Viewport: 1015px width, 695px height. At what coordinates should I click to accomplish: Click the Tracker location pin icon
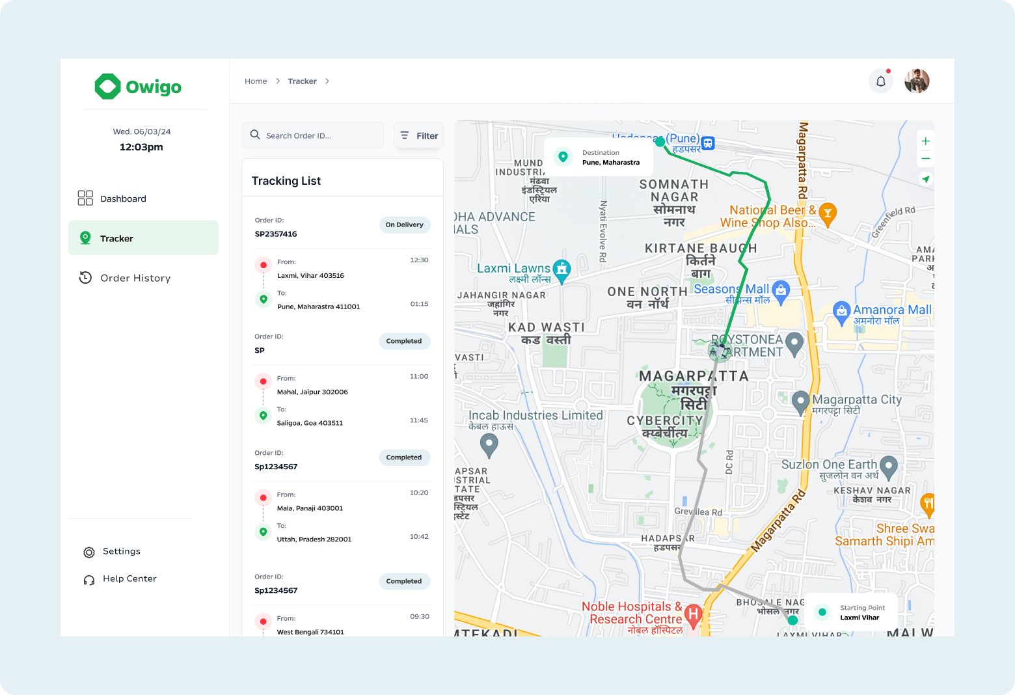pos(85,238)
